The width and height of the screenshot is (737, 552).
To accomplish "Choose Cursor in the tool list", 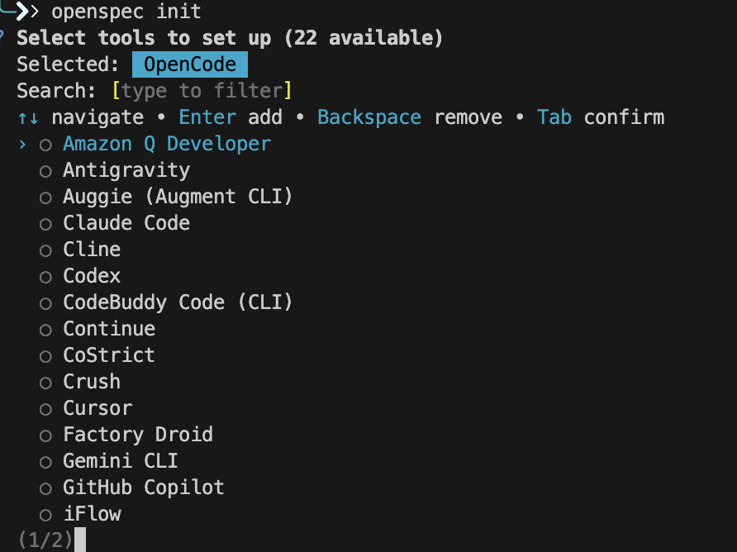I will coord(97,408).
